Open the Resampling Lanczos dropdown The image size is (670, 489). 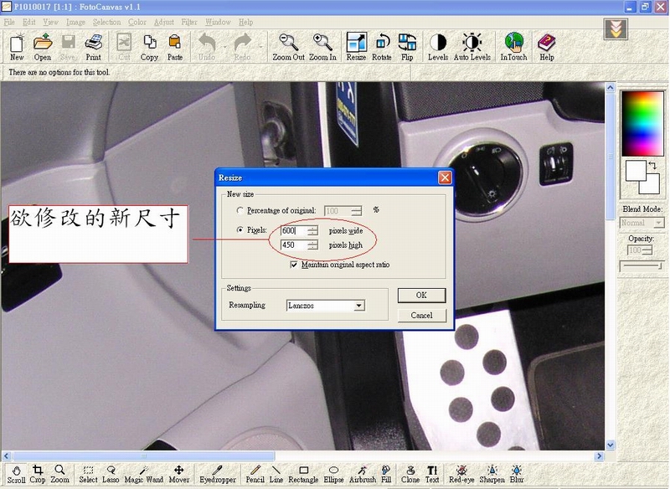358,306
